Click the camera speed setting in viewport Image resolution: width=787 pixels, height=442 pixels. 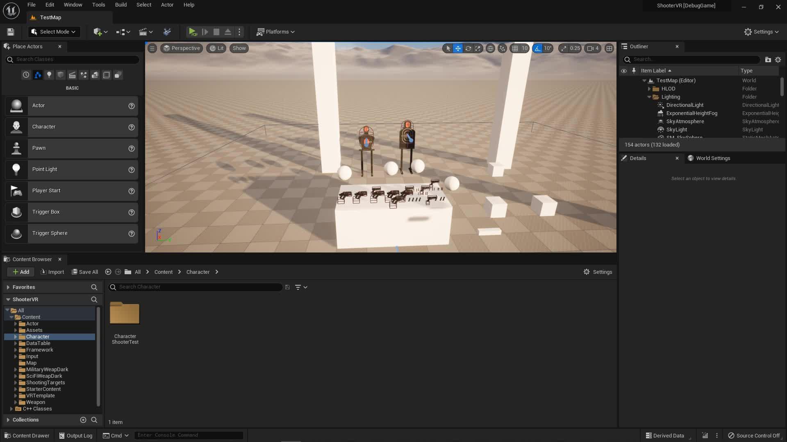pyautogui.click(x=592, y=48)
